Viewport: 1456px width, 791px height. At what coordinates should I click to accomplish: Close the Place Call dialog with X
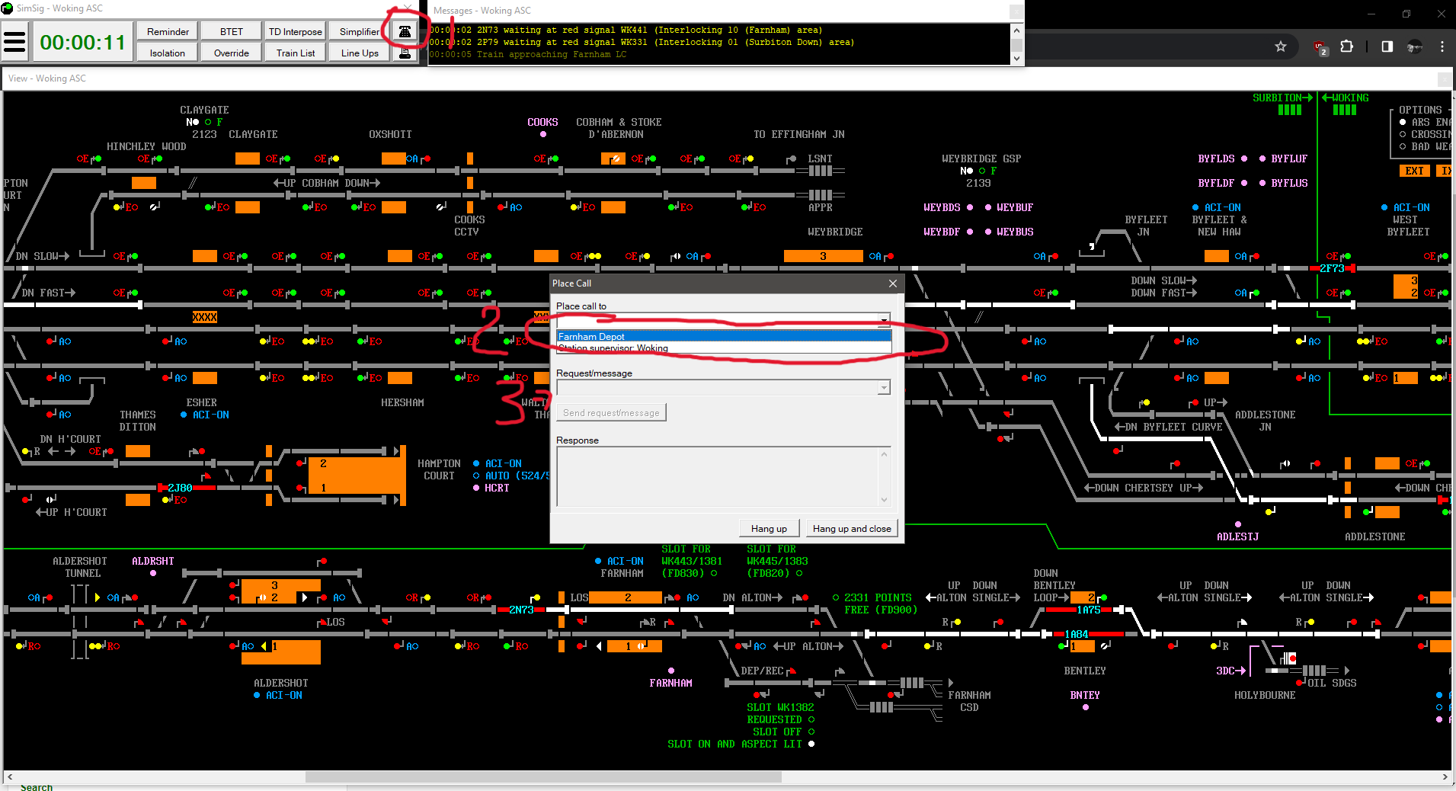click(893, 283)
